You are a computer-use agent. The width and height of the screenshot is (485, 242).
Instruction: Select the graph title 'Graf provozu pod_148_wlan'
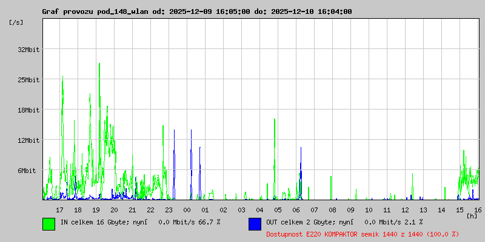point(96,11)
